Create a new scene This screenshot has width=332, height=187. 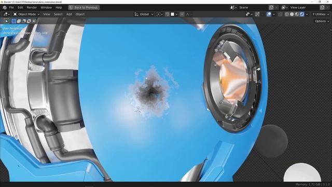(x=271, y=7)
